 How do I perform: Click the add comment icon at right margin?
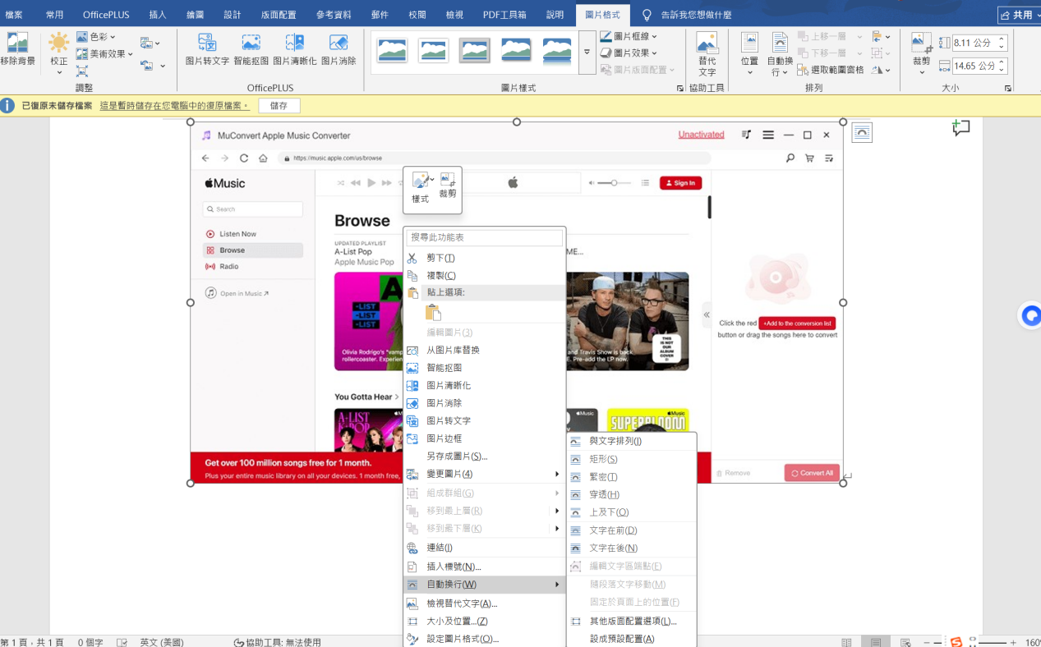point(961,127)
